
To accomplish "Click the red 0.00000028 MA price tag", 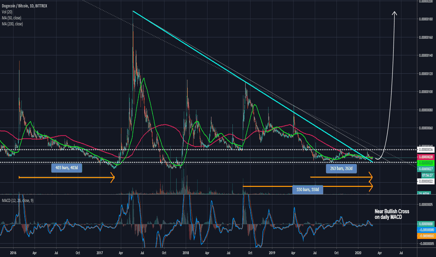I will [x=426, y=157].
